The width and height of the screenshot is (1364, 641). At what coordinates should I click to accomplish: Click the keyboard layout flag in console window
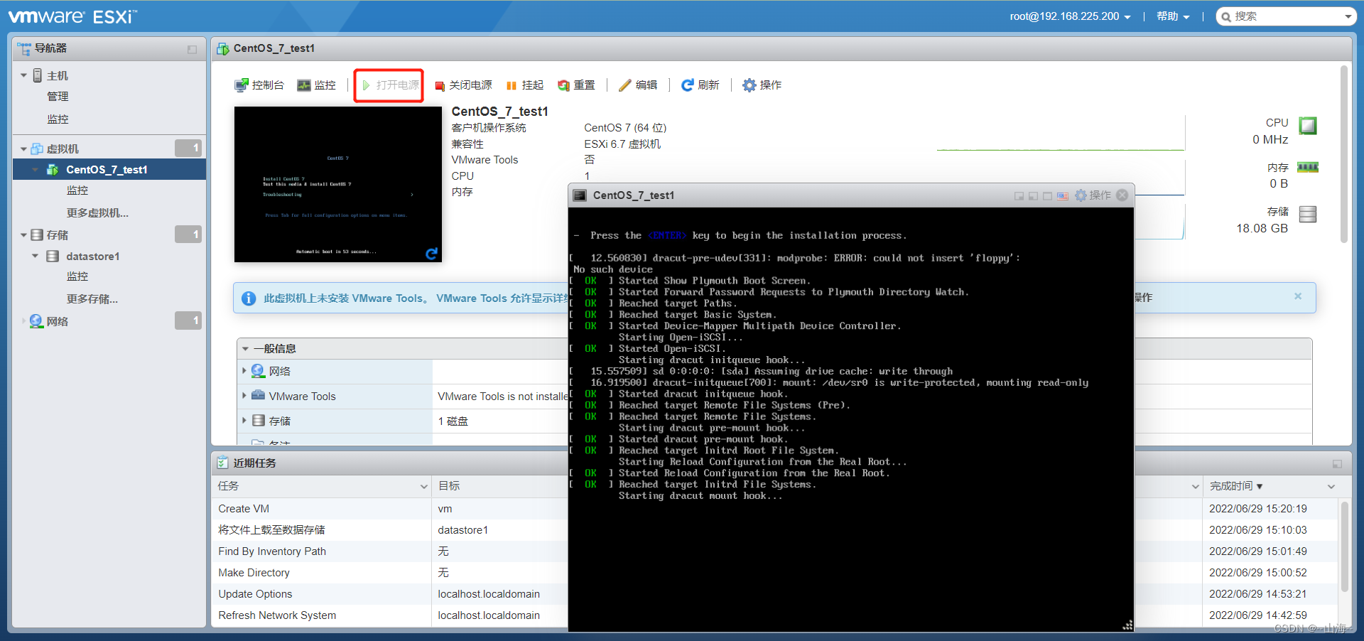(x=1063, y=196)
